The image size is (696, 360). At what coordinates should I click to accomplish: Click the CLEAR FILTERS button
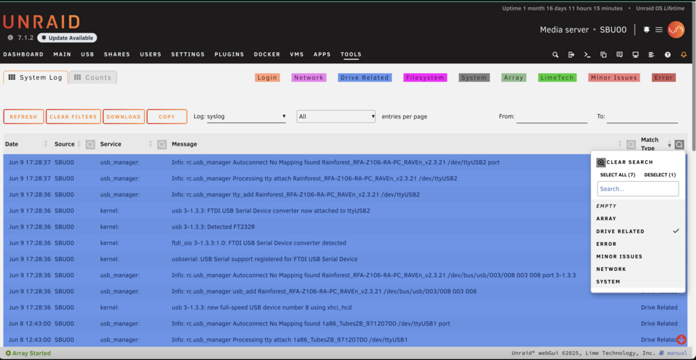point(73,117)
